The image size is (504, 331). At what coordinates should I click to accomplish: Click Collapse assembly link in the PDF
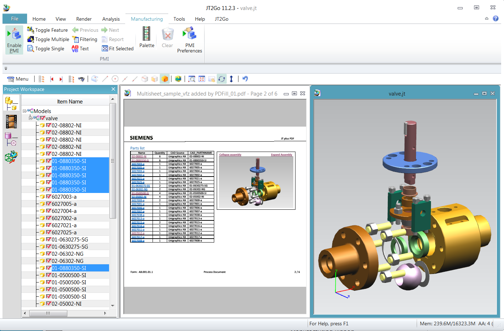pos(230,154)
